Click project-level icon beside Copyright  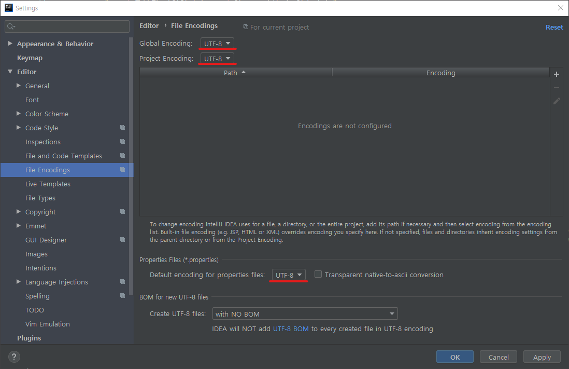coord(123,212)
